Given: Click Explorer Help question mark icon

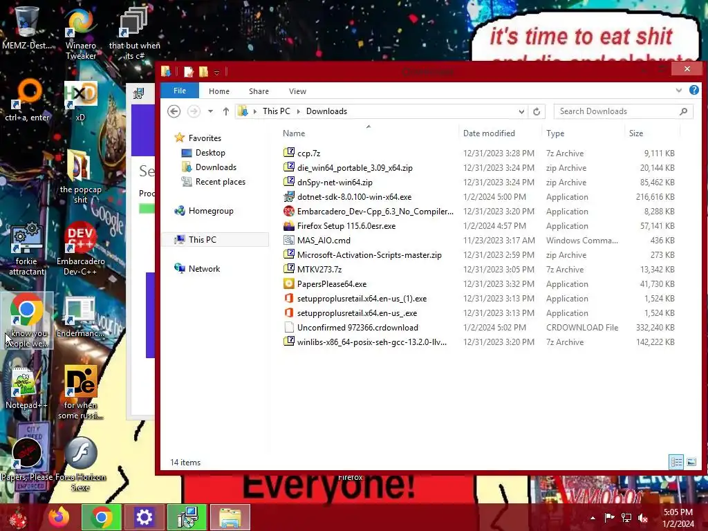Looking at the screenshot, I should pos(694,91).
